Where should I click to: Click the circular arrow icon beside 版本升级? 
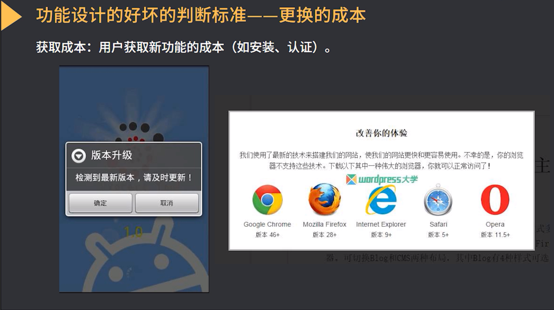79,156
